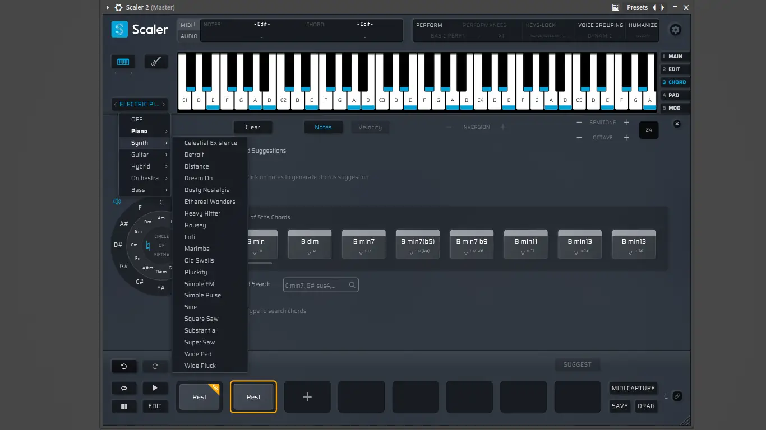
Task: Expand the Hybrid submenu
Action: 145,166
